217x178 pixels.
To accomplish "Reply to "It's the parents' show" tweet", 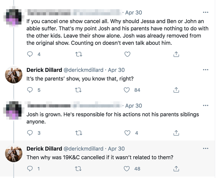I will pyautogui.click(x=30, y=90).
